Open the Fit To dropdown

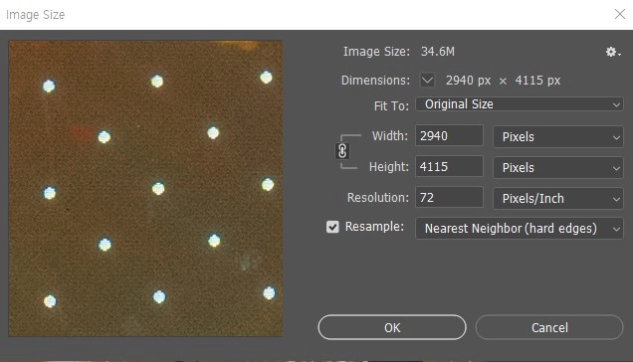[520, 104]
